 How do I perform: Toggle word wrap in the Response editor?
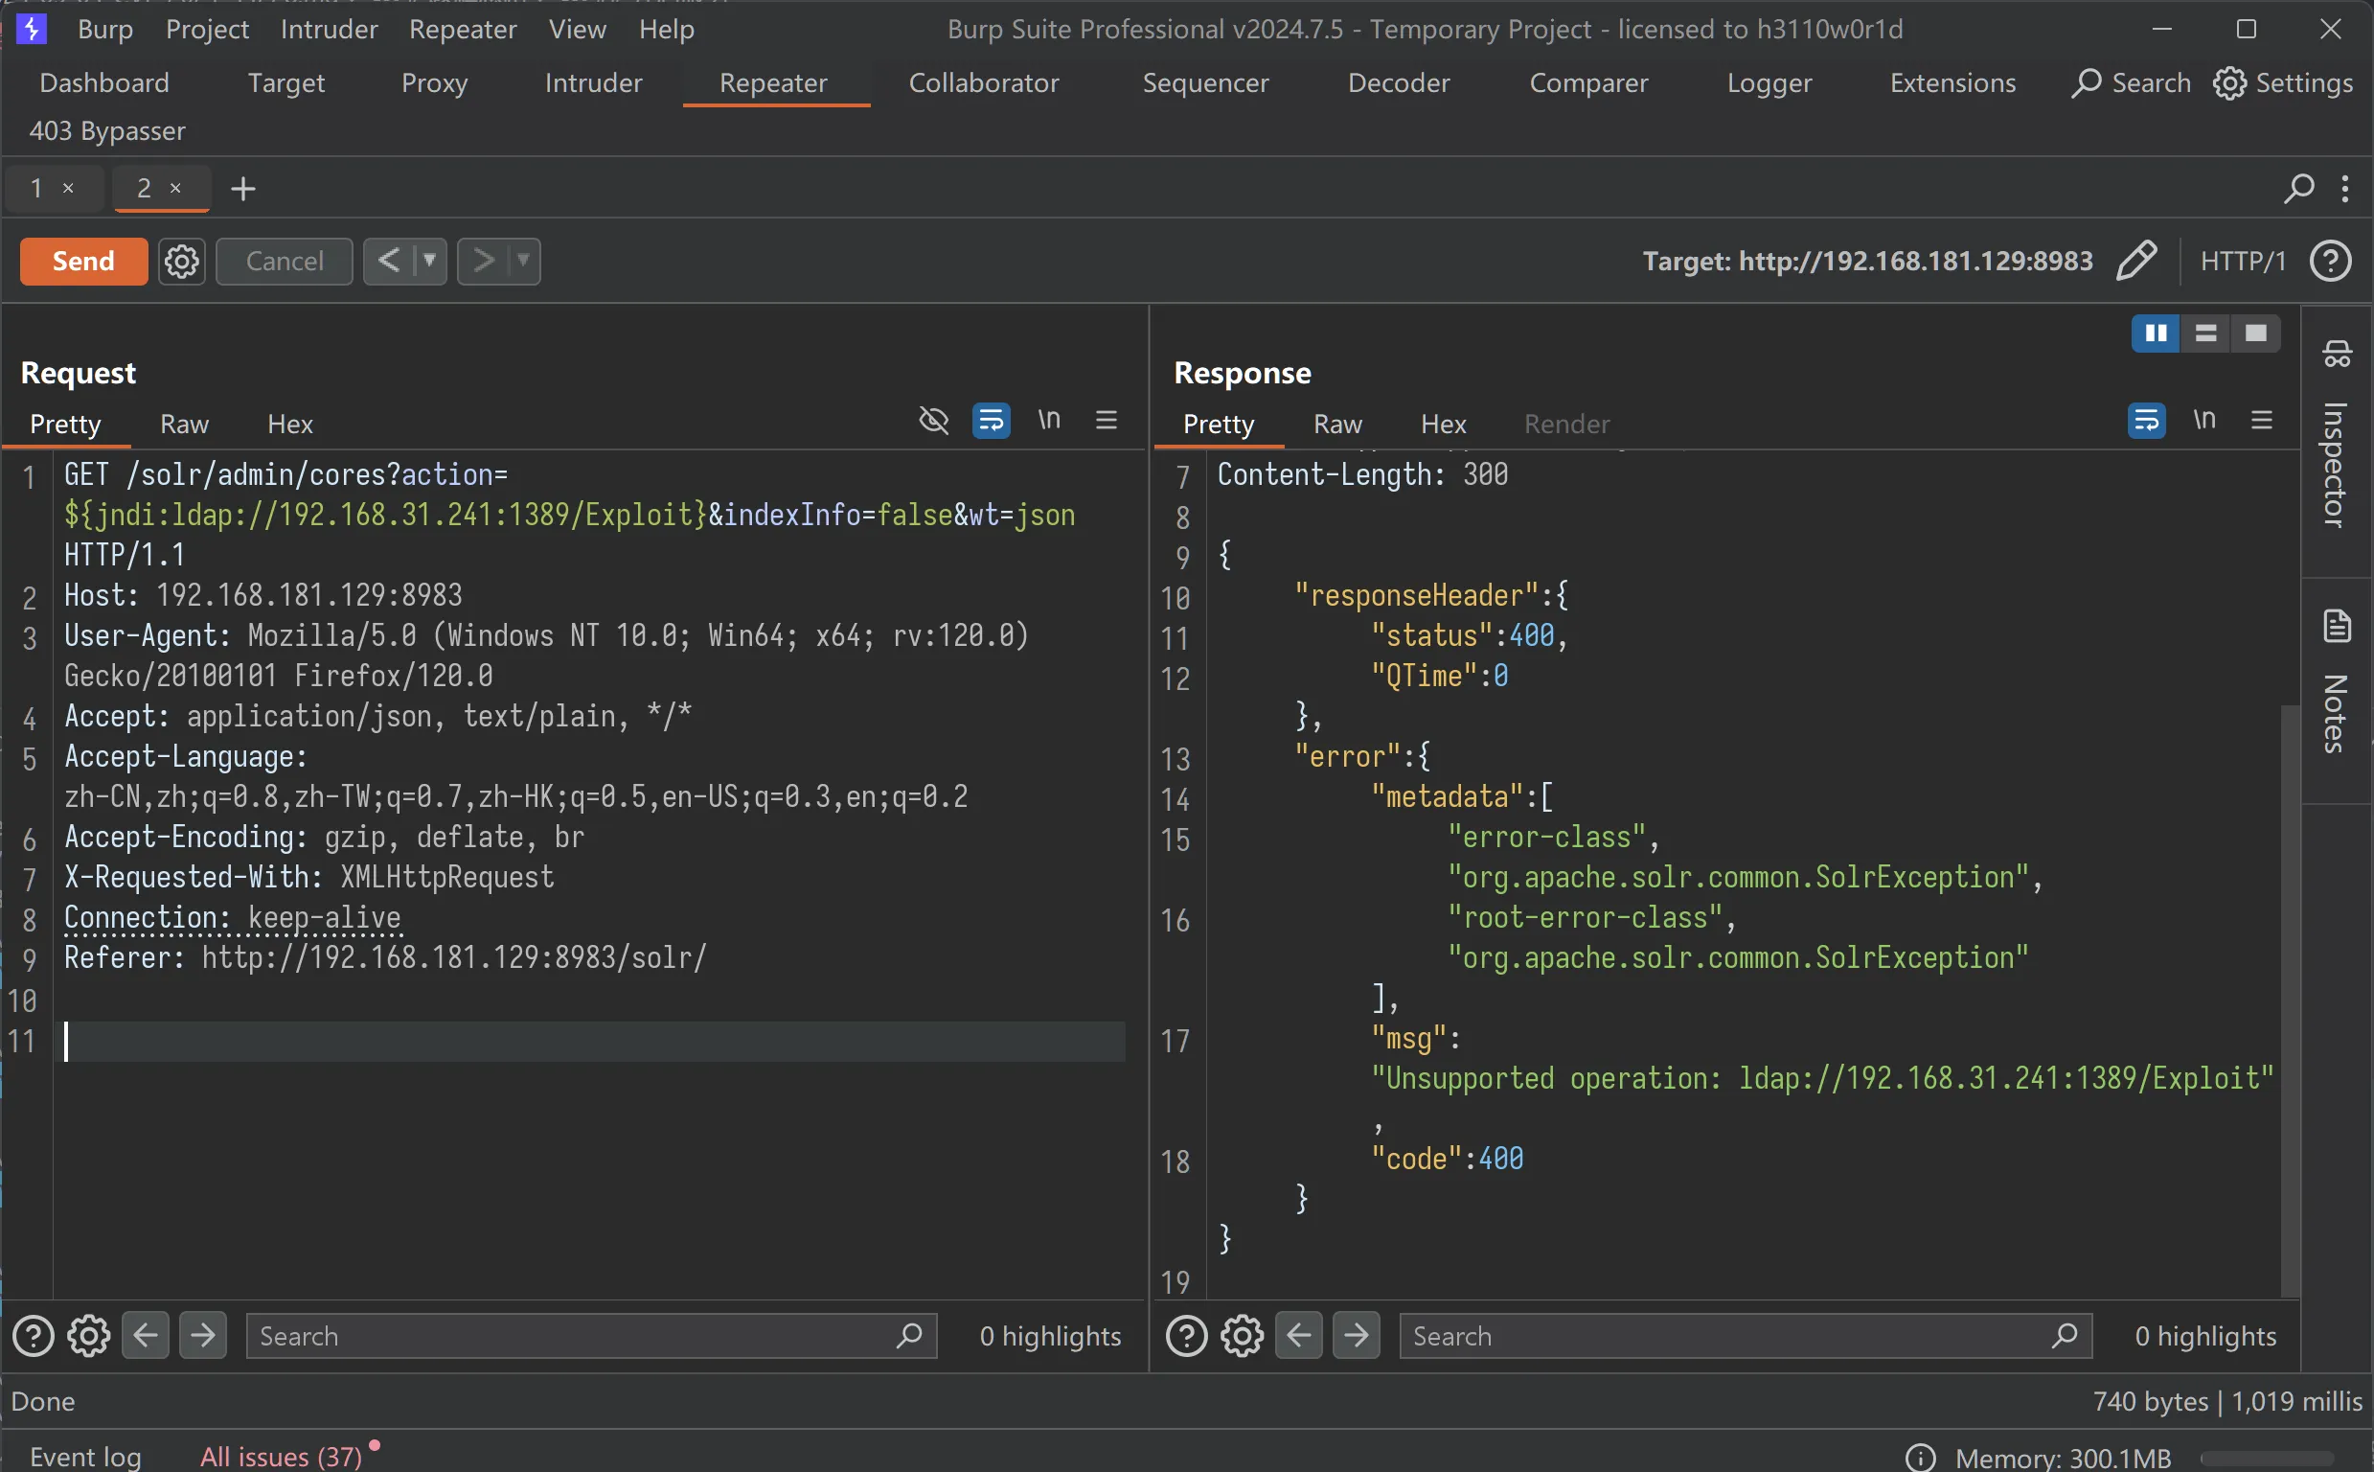[2146, 421]
